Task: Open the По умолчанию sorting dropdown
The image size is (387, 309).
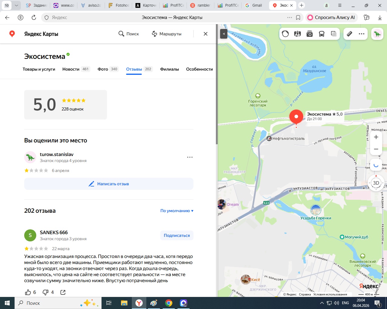Action: point(177,211)
